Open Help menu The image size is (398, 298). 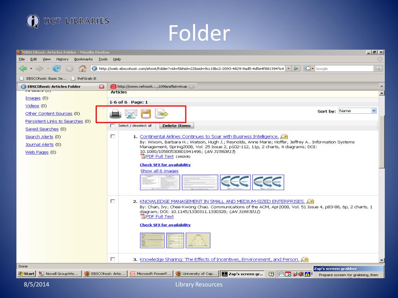[x=117, y=59]
